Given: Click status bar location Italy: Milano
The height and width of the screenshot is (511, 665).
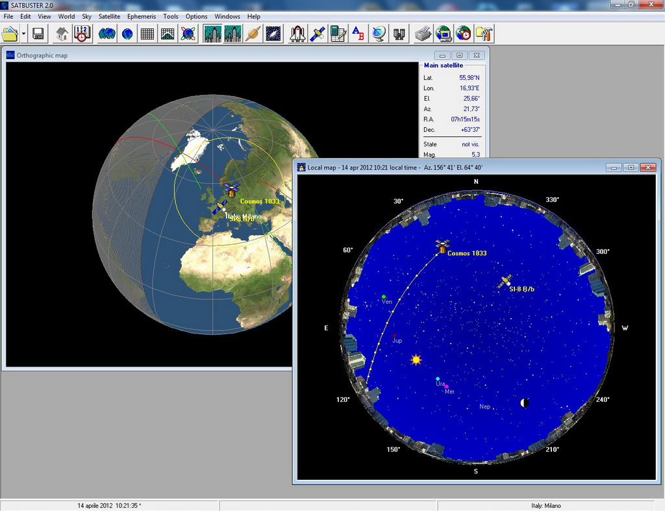Looking at the screenshot, I should coord(546,506).
